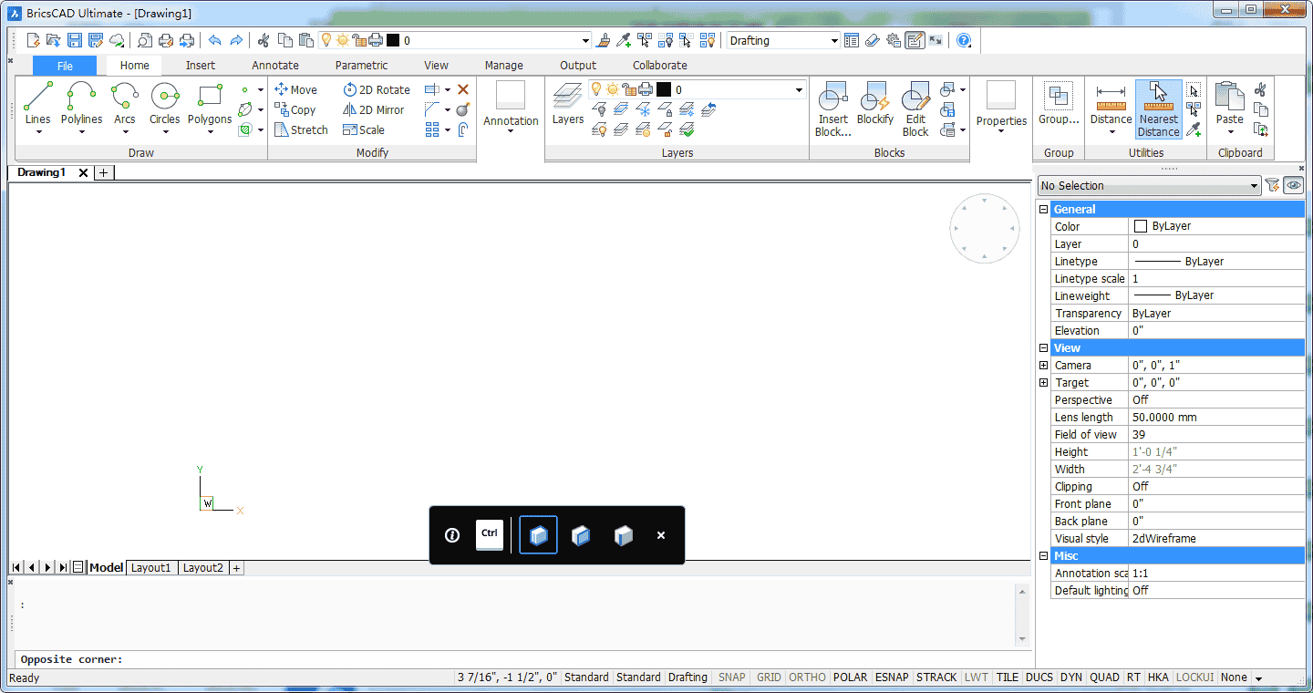Expand the Camera properties entry
The width and height of the screenshot is (1313, 693).
(1043, 365)
